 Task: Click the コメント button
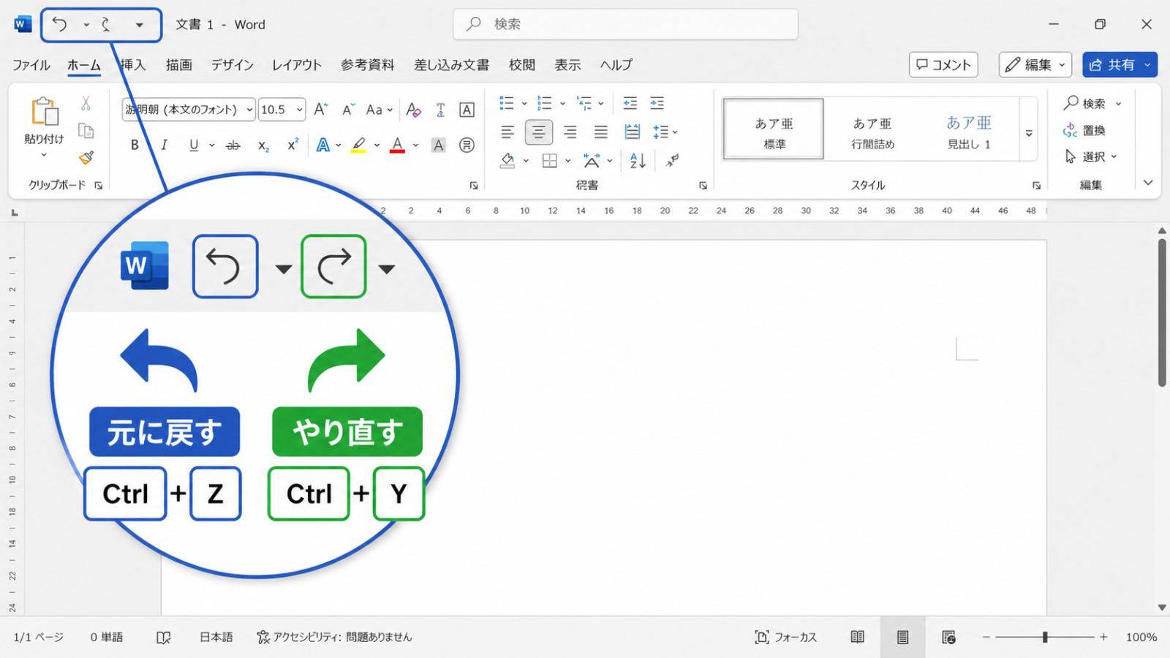coord(943,65)
